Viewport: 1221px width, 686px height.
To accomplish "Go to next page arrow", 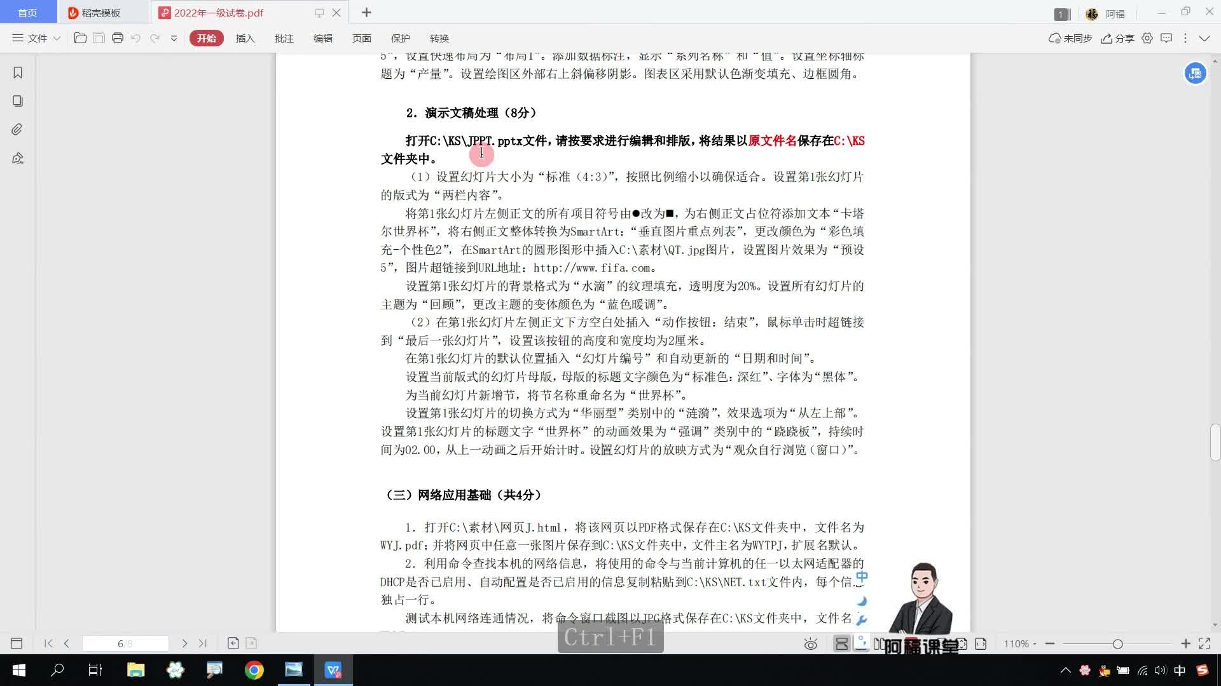I will point(184,643).
